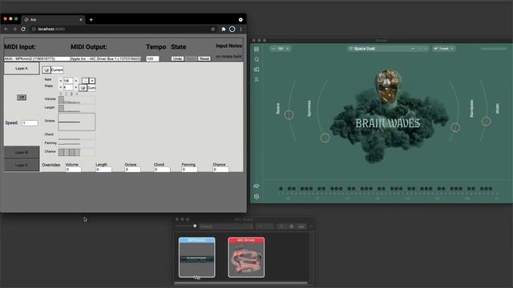The width and height of the screenshot is (513, 288).
Task: Decrease the Steps value with left arrow
Action: (61, 87)
